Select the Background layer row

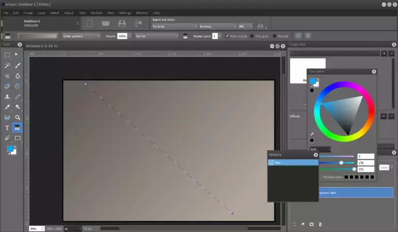click(x=356, y=193)
